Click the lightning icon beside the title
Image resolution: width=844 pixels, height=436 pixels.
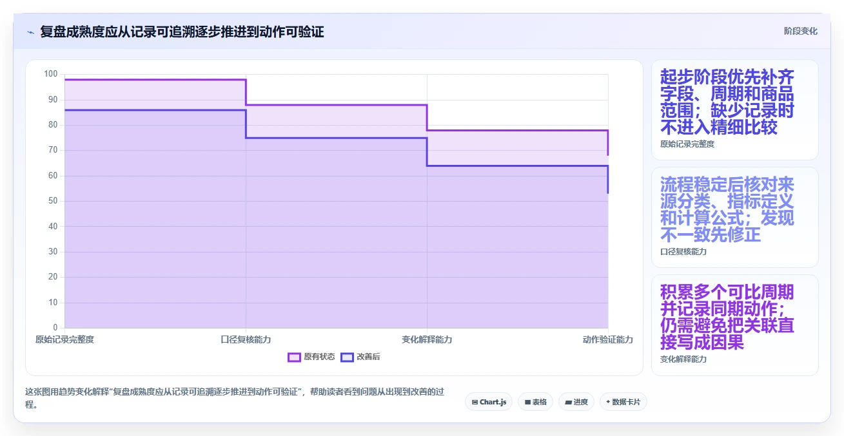coord(30,32)
